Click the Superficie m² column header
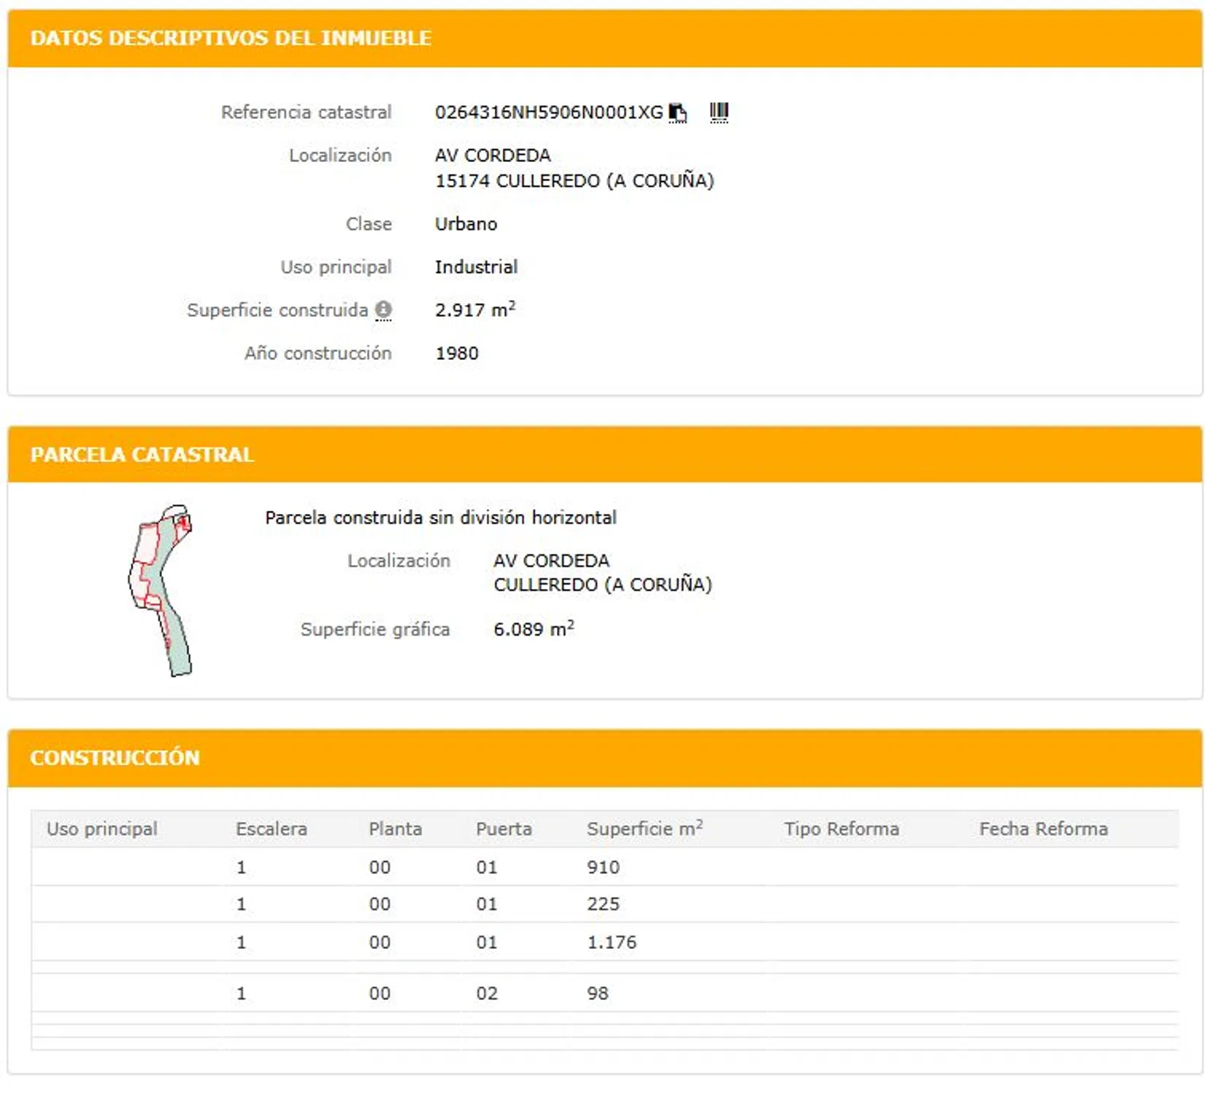 644,829
